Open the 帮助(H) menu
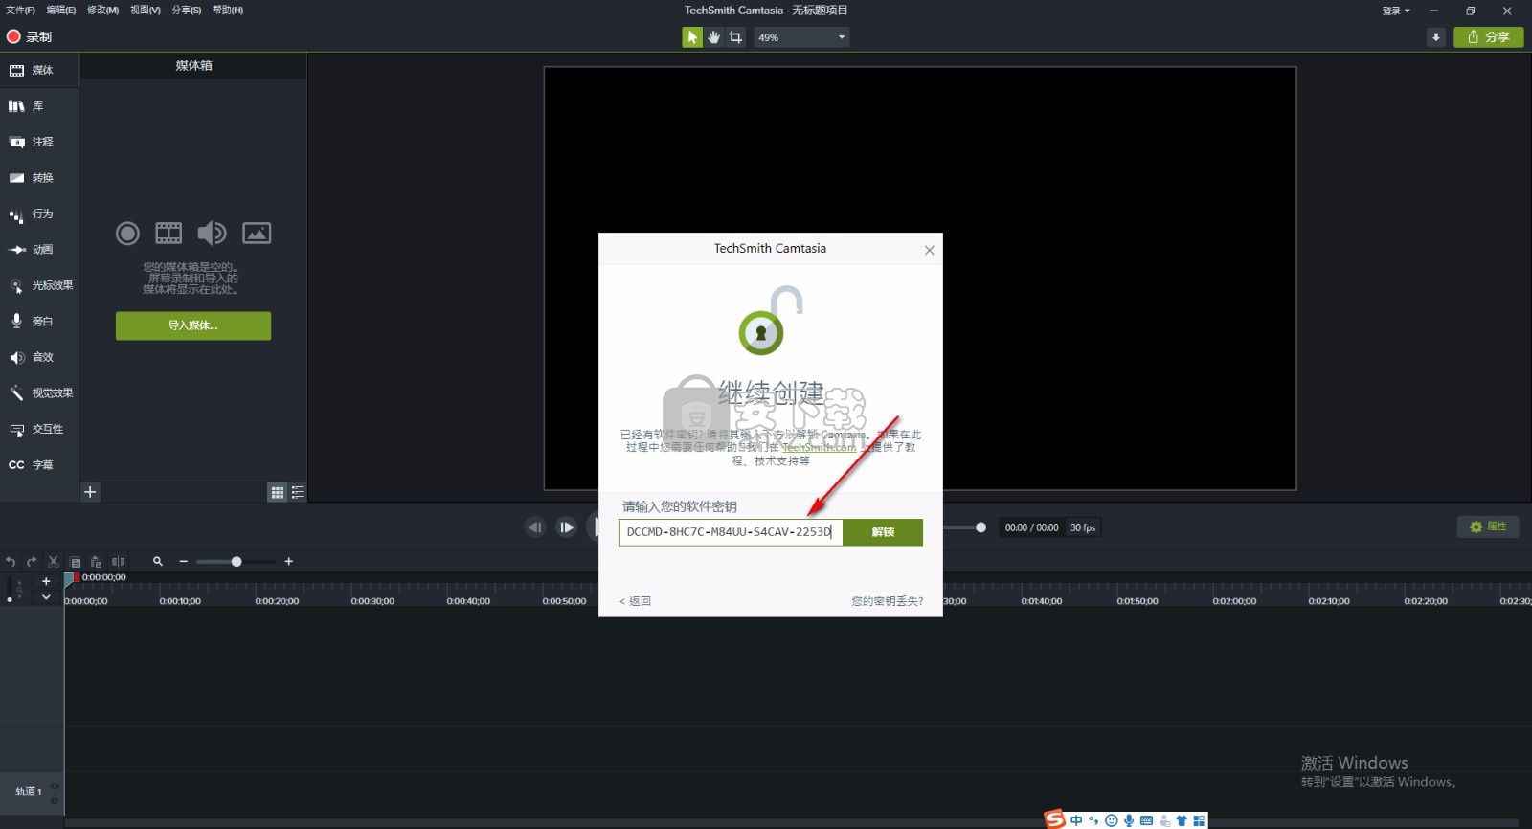This screenshot has width=1532, height=829. 228,11
